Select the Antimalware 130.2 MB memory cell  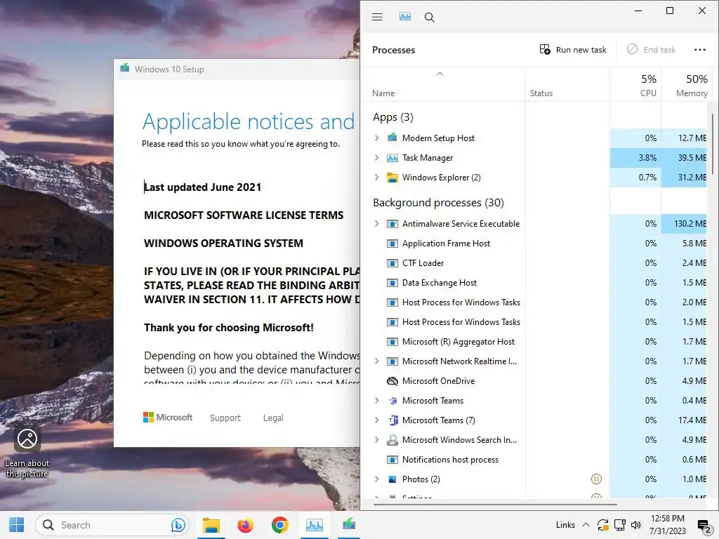pos(684,224)
